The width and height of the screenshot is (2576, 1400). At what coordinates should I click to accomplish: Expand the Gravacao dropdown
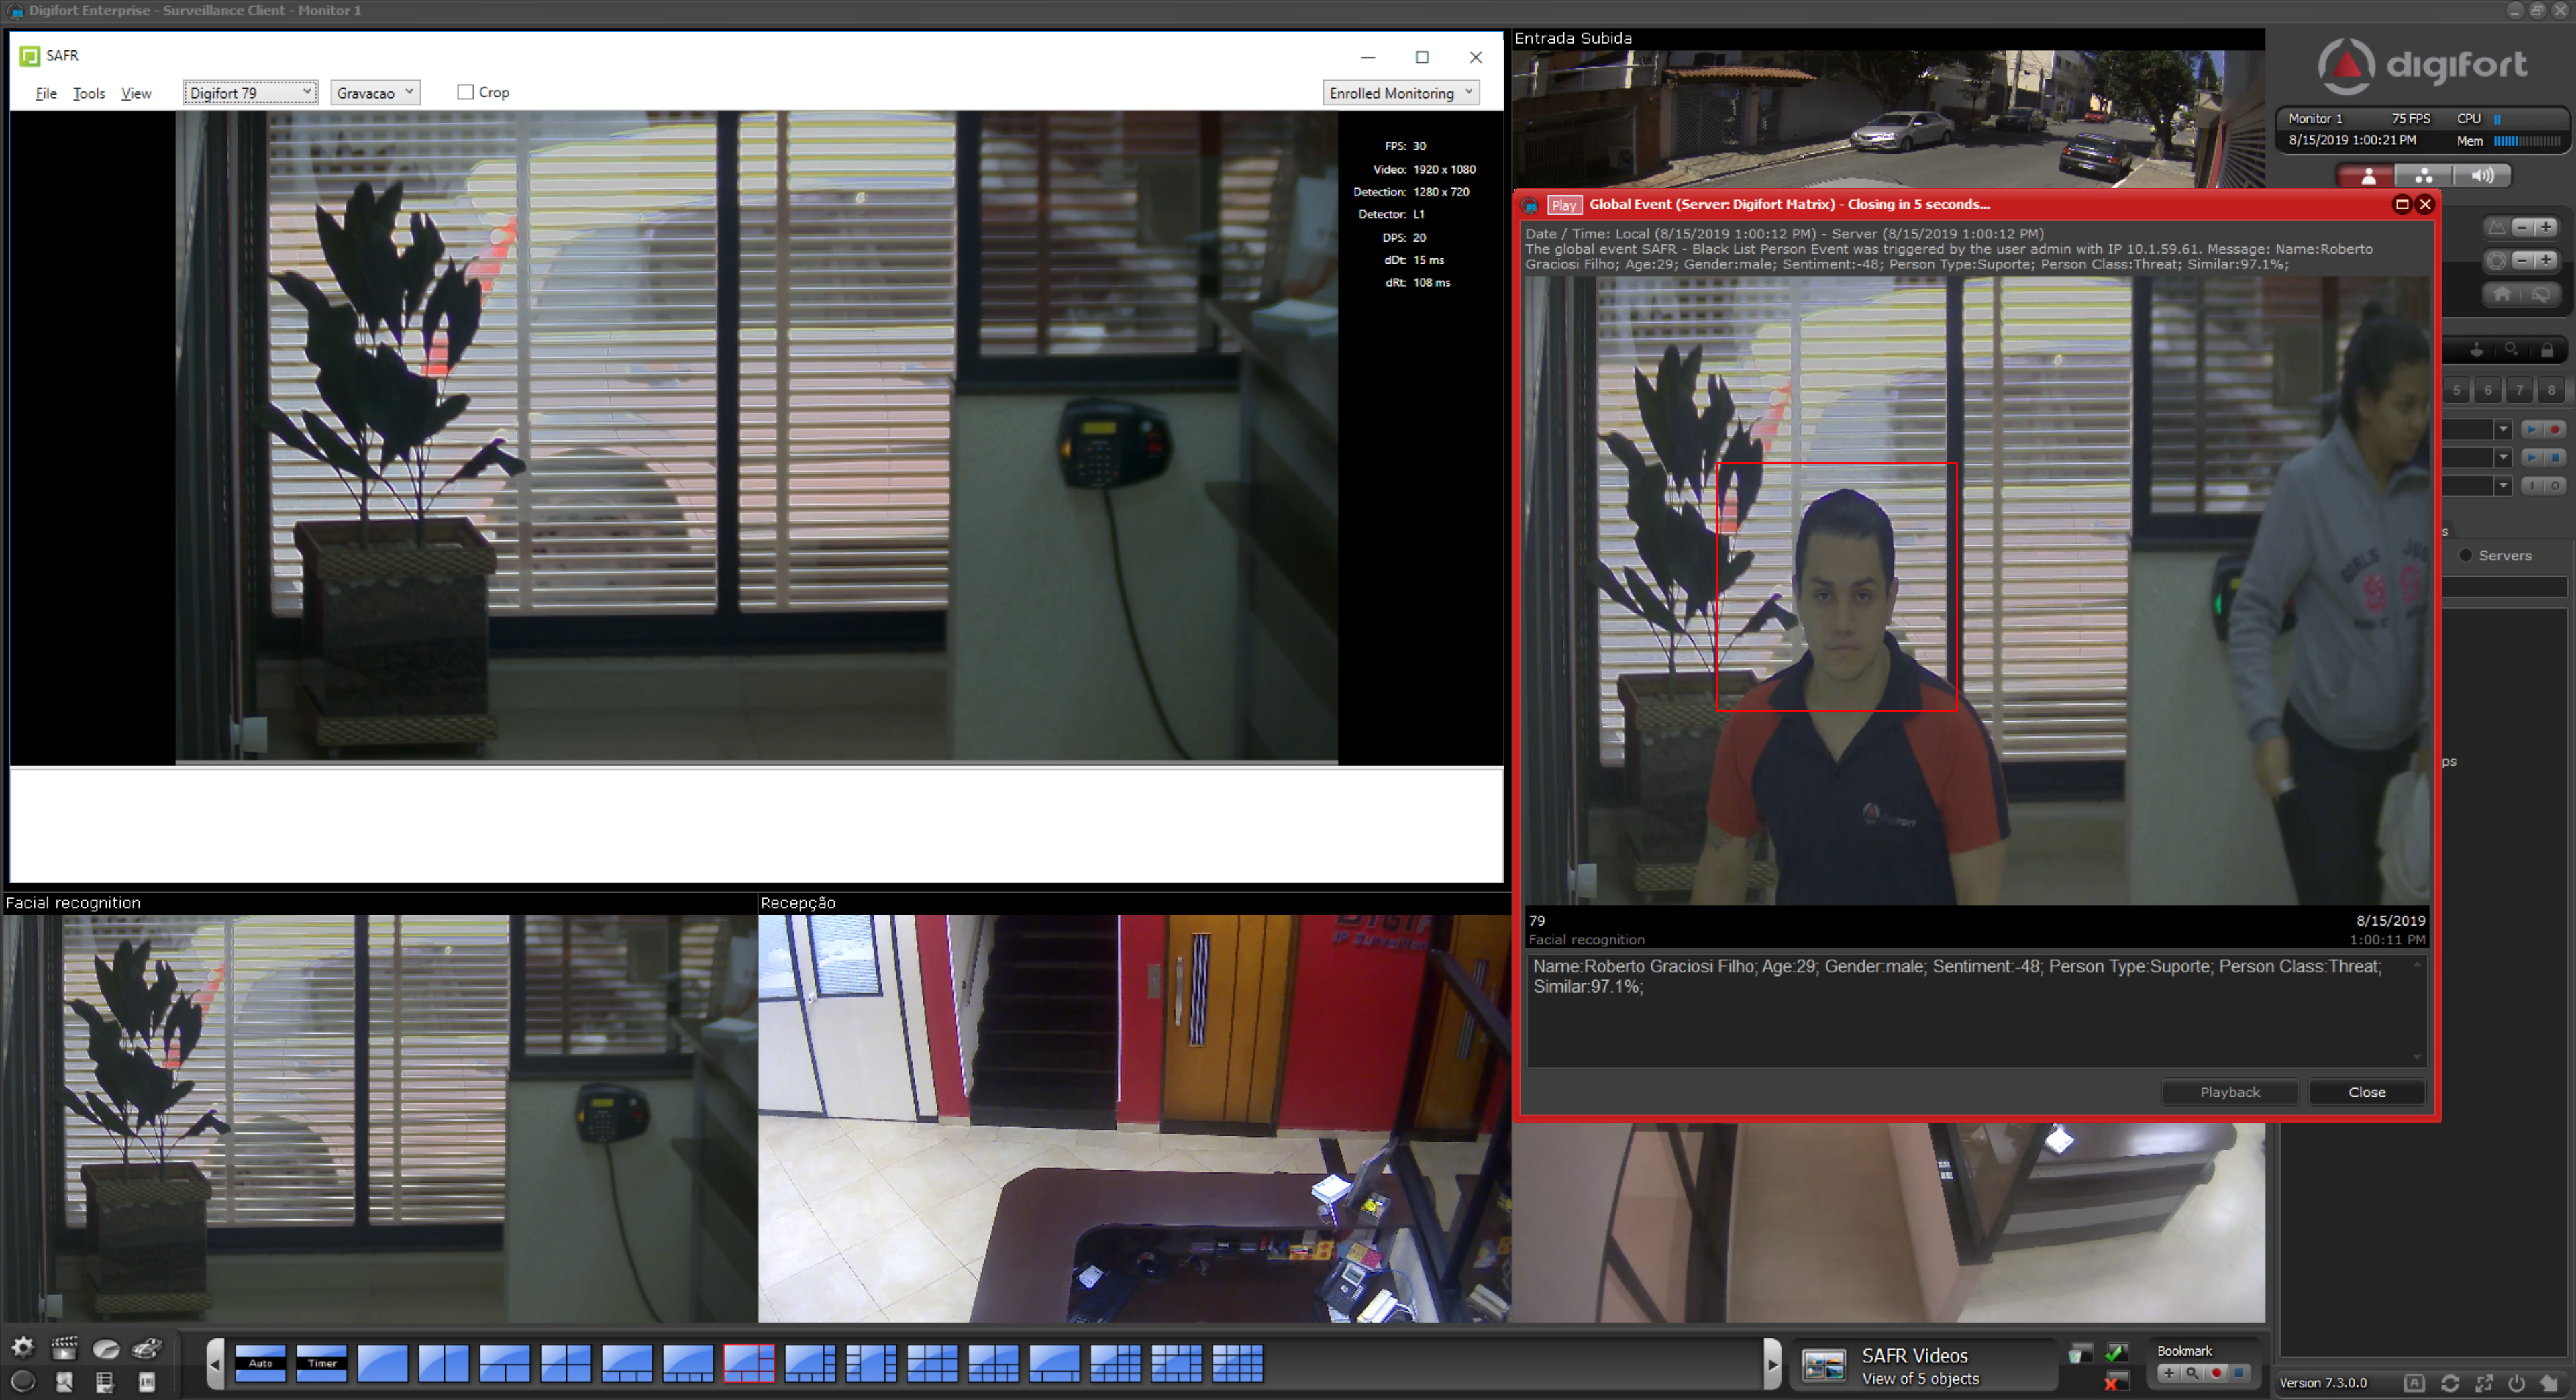pyautogui.click(x=375, y=92)
